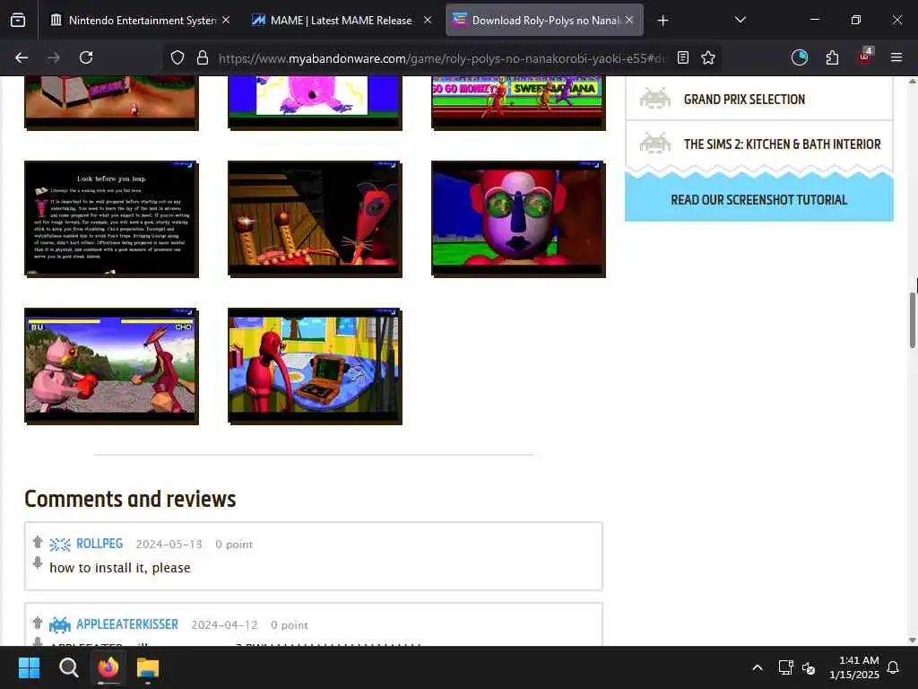
Task: Open screenshot of red character with laptop
Action: (315, 366)
